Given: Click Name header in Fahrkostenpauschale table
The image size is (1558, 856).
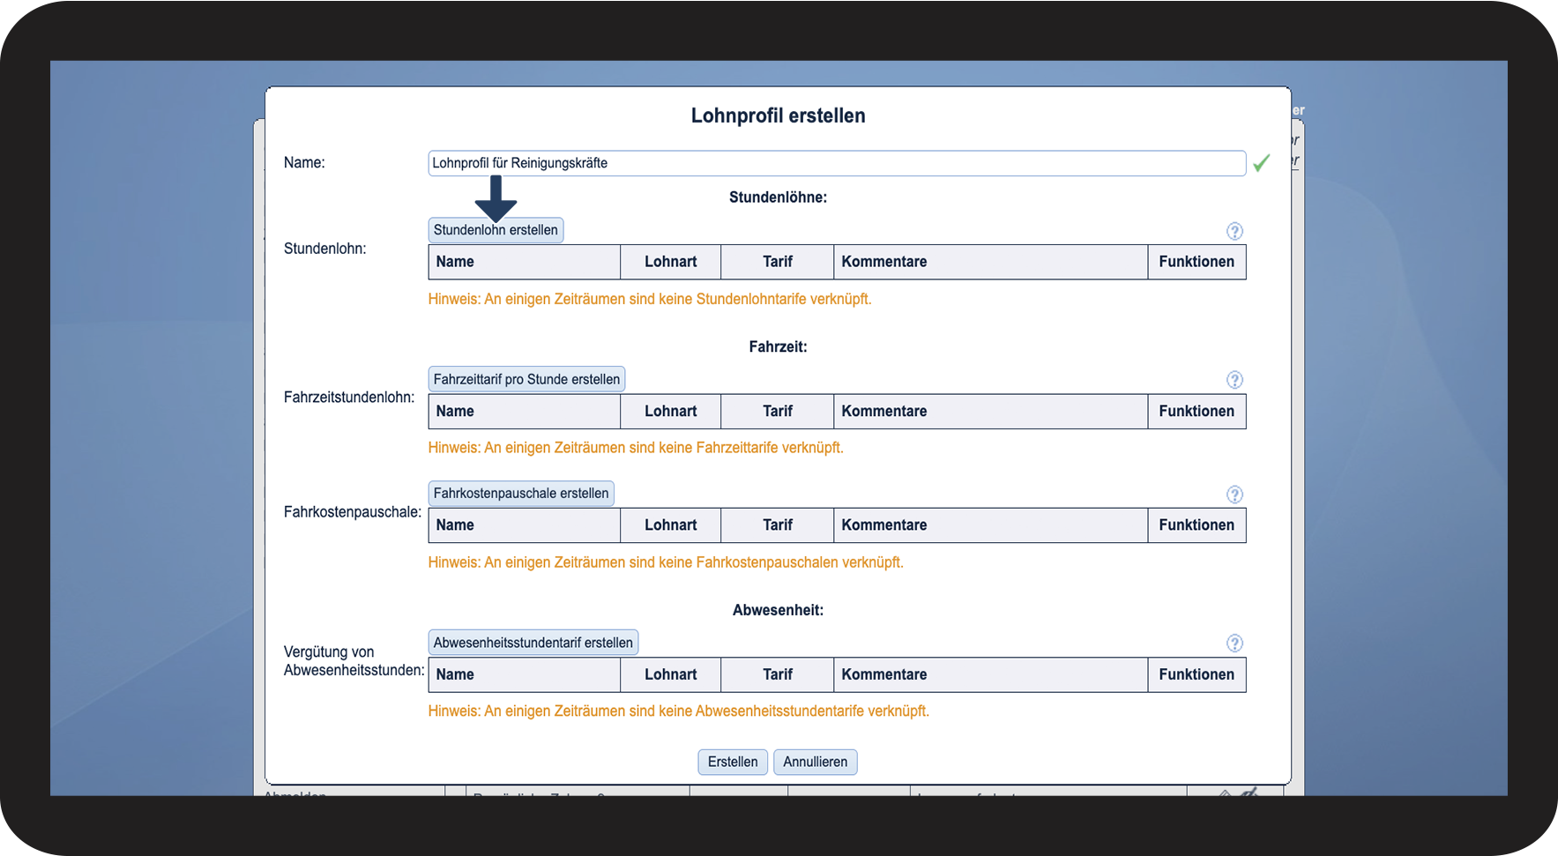Looking at the screenshot, I should [525, 525].
